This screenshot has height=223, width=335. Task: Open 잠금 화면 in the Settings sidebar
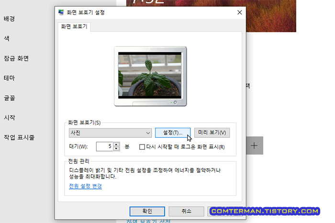click(16, 58)
